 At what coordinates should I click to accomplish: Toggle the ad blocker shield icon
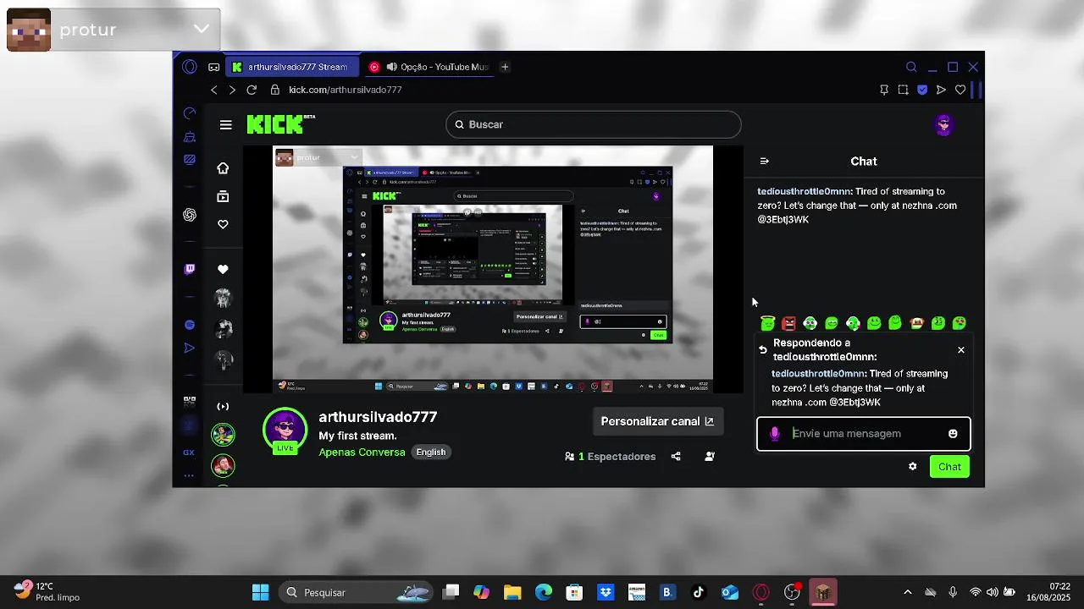pos(922,90)
